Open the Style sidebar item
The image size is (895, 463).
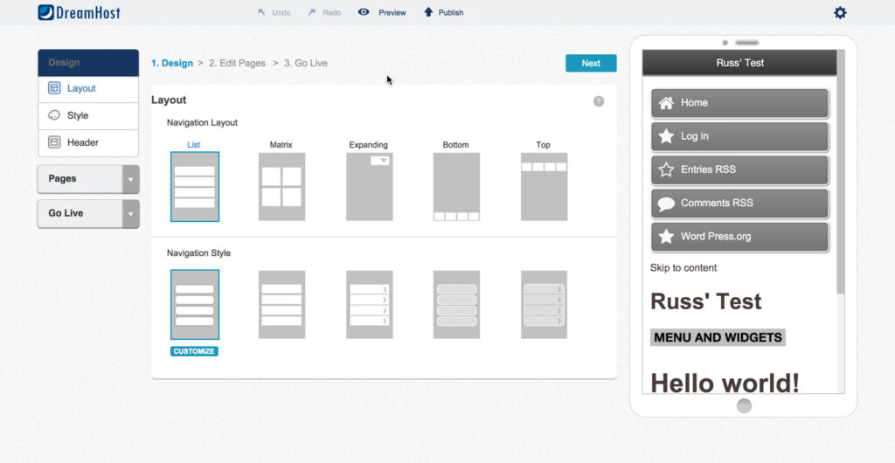[78, 115]
